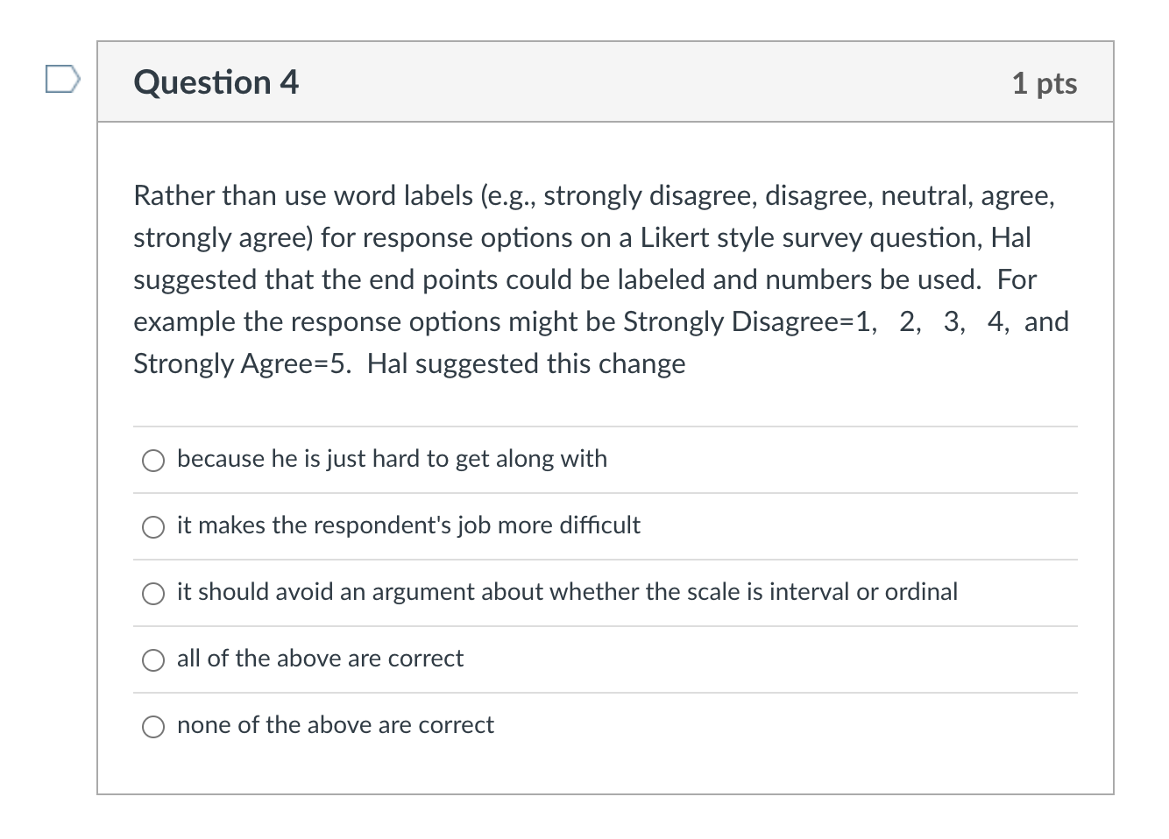This screenshot has width=1169, height=839.
Task: Choose 'all of the above are correct'
Action: pyautogui.click(x=153, y=659)
